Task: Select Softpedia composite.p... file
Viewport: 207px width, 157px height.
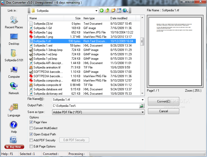Action: [x=82, y=80]
